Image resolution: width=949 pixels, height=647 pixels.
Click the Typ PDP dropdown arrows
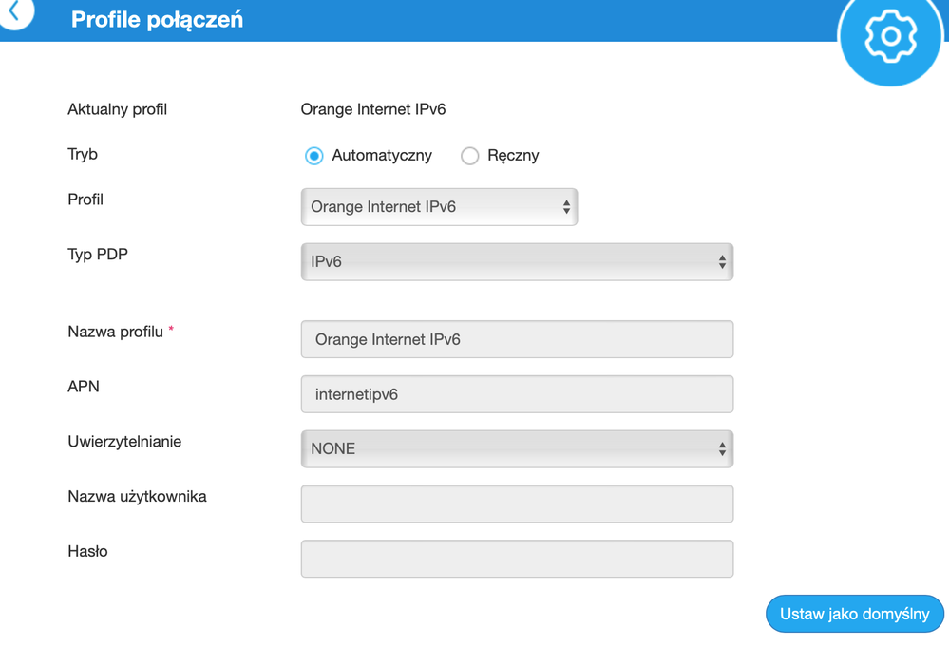(x=722, y=262)
